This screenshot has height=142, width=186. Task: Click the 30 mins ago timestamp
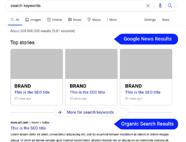78,99
